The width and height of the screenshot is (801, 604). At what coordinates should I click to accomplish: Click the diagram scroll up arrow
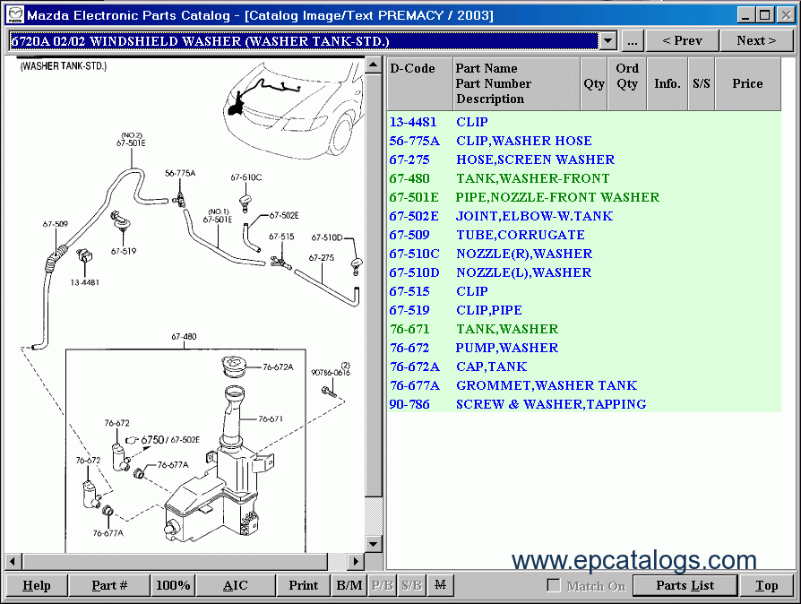click(x=374, y=65)
